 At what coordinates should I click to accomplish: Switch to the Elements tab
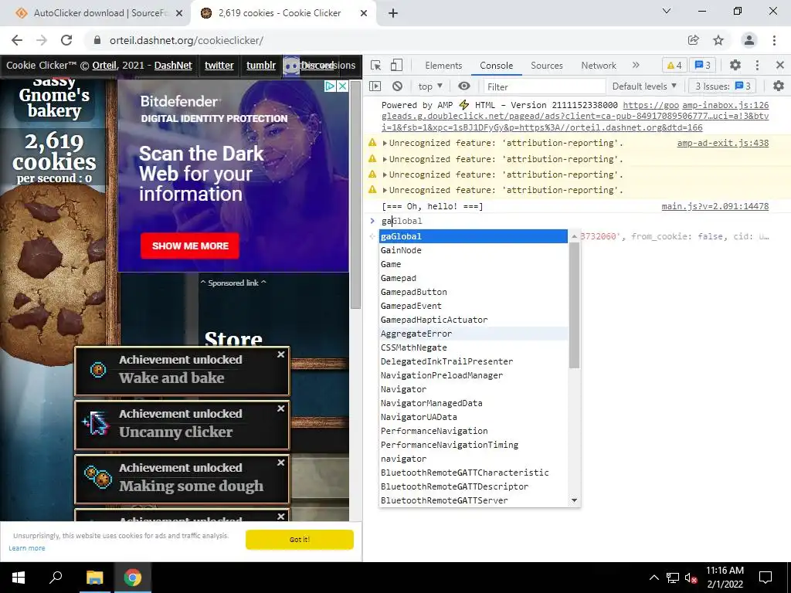pos(443,66)
